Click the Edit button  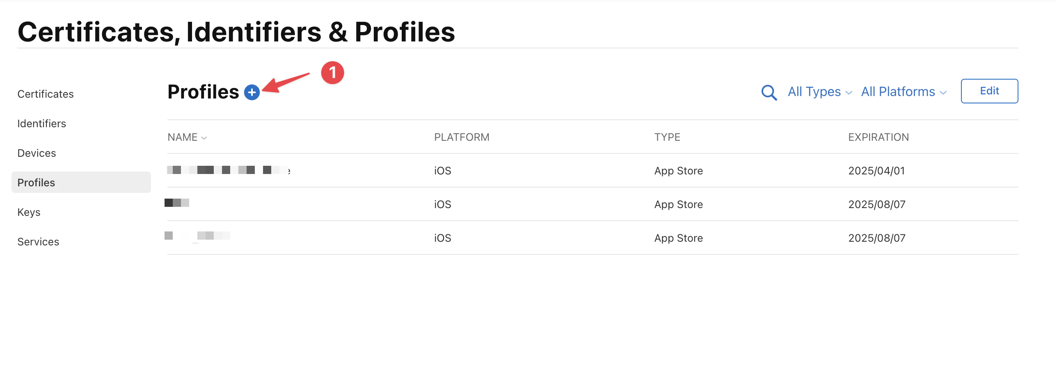989,91
